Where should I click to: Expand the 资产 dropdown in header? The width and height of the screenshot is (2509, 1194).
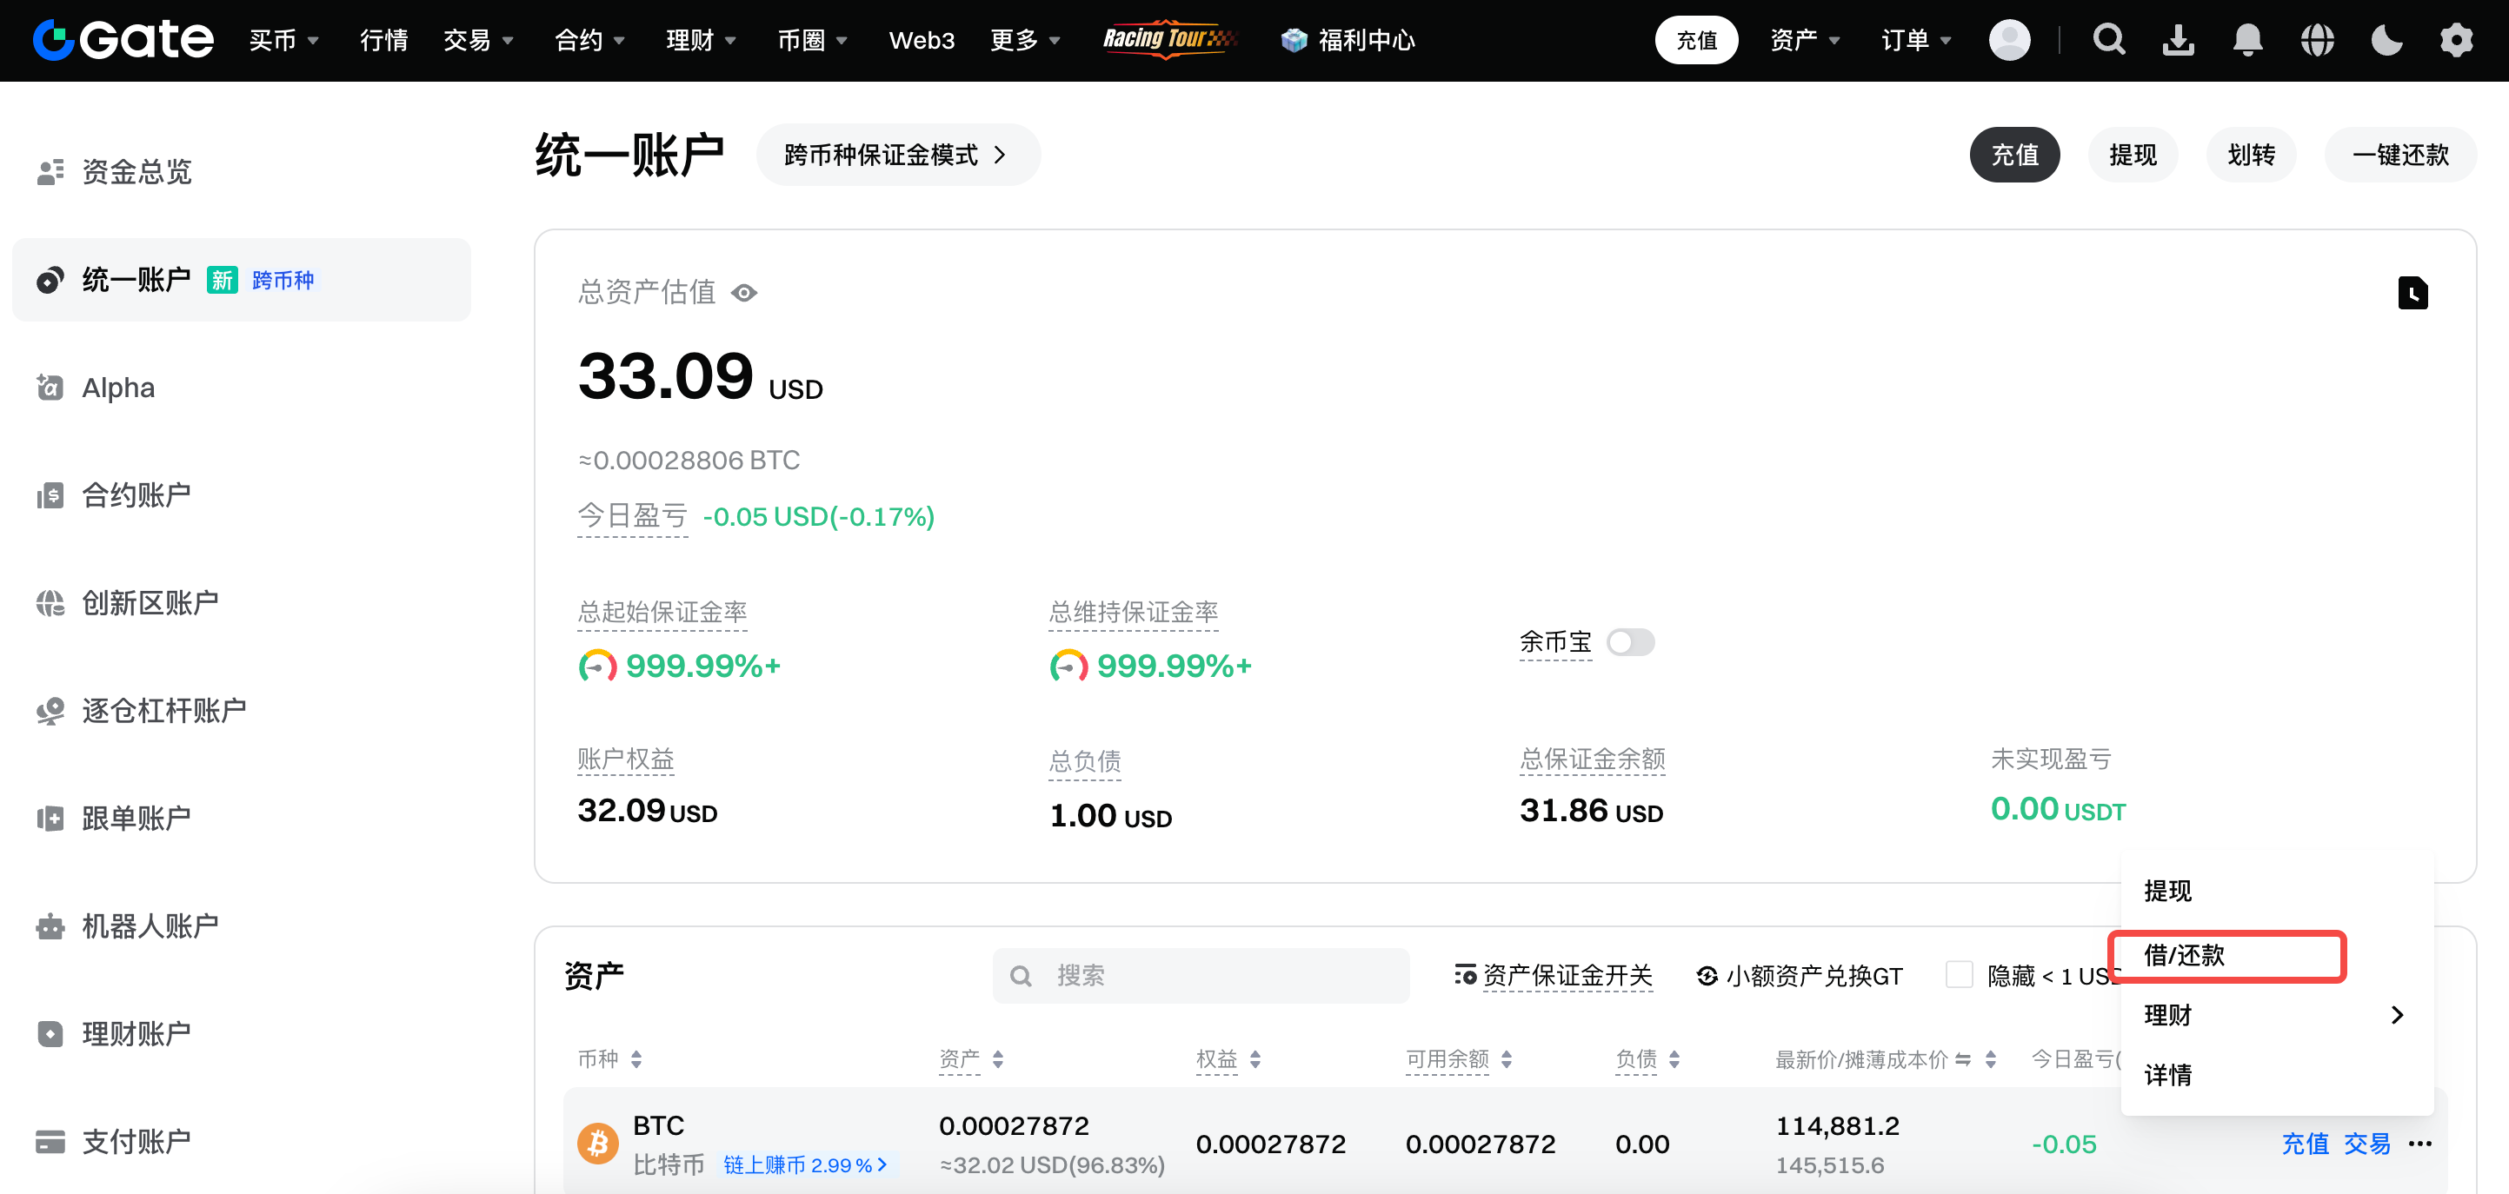tap(1804, 40)
